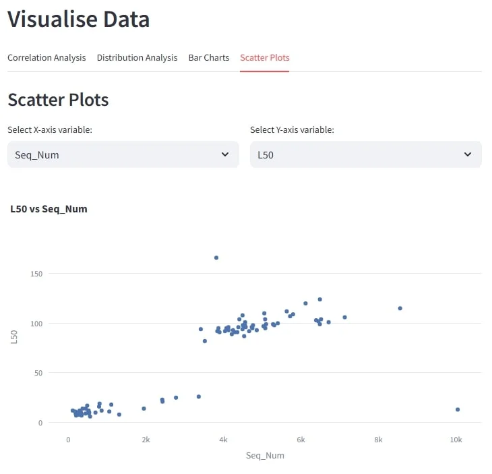Click the Seq_Num x-axis title below the chart
The width and height of the screenshot is (492, 474).
coord(265,456)
